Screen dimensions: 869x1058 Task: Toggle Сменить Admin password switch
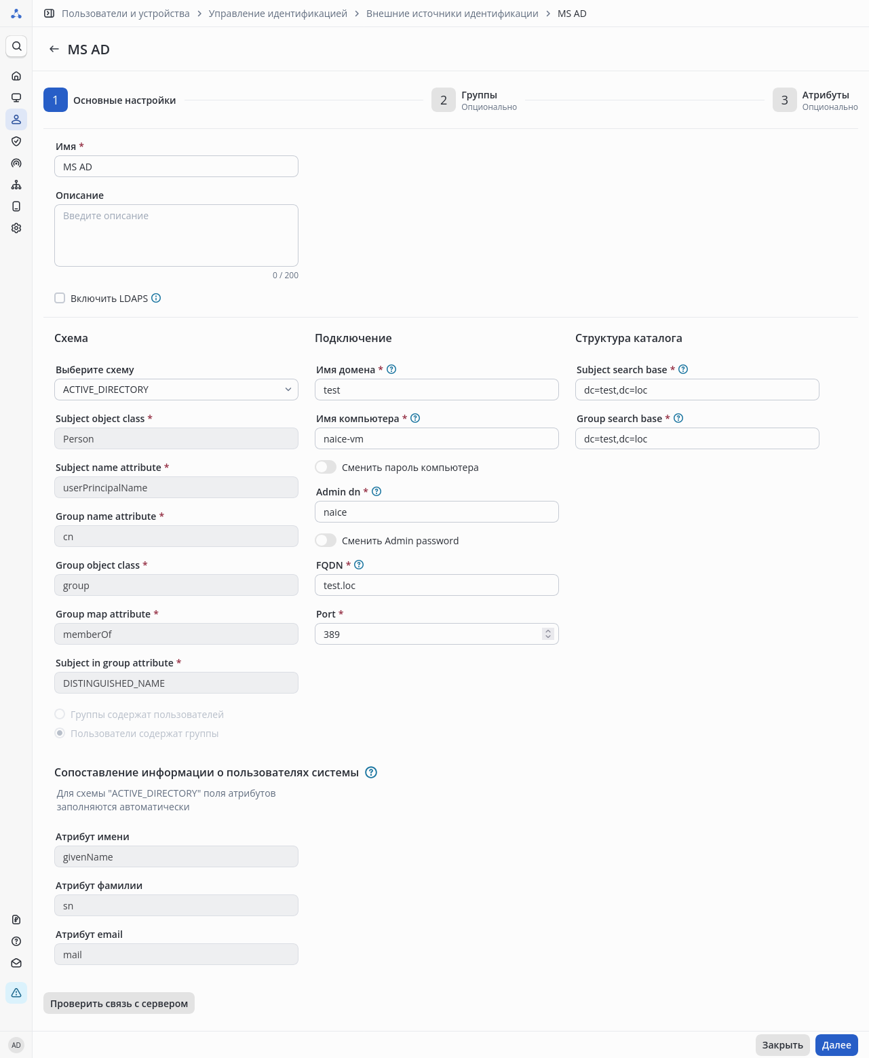point(326,540)
